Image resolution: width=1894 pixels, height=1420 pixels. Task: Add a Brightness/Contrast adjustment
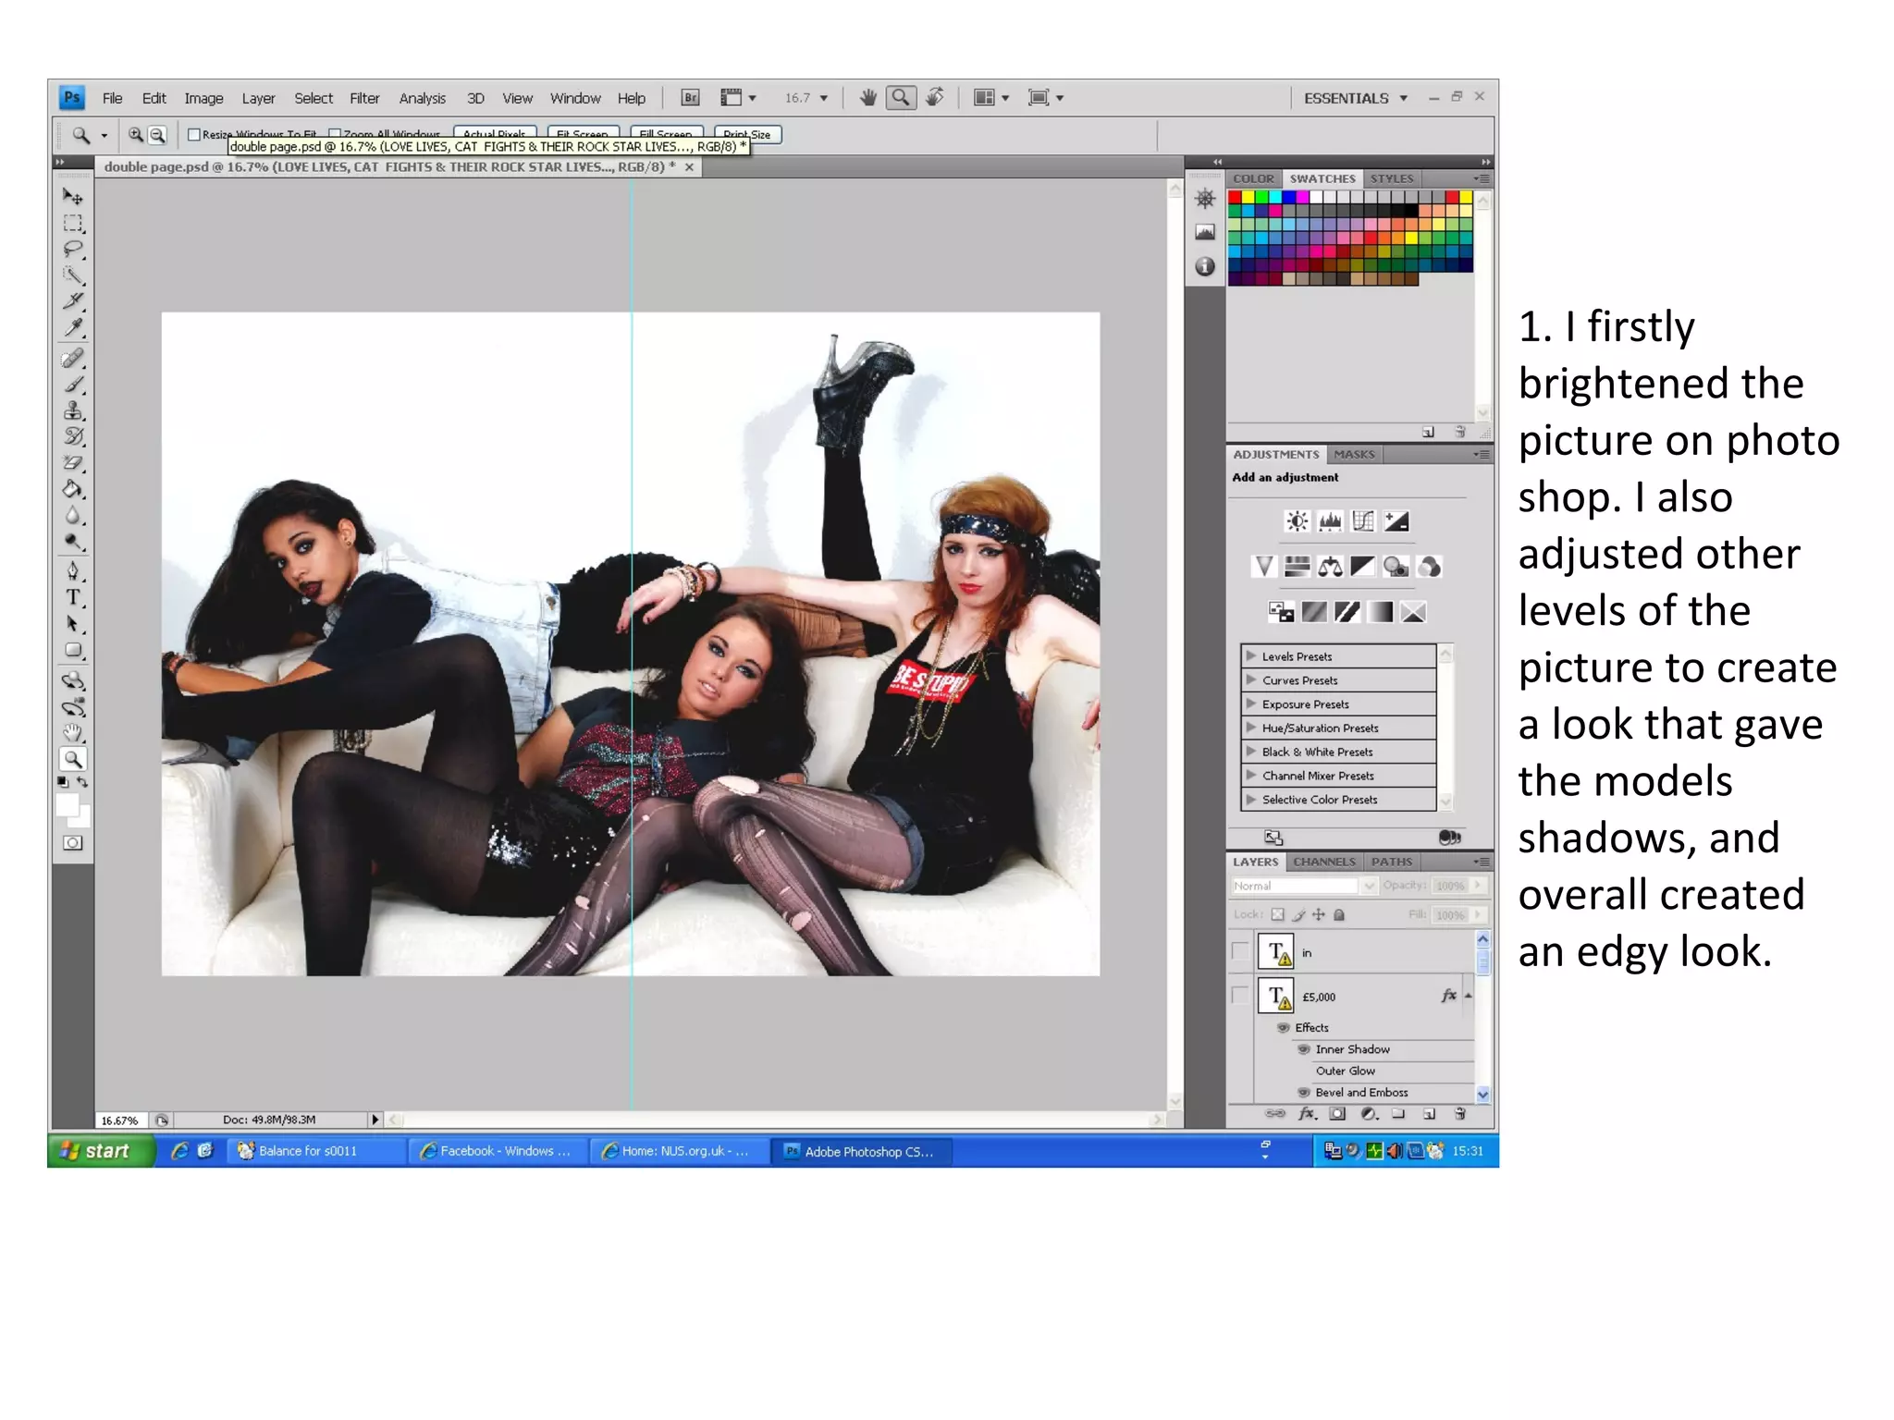pyautogui.click(x=1298, y=521)
